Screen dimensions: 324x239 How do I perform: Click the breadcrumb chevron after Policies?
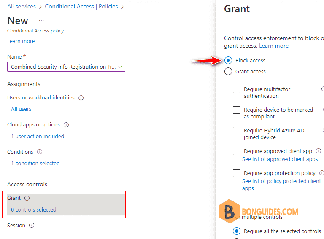pos(122,7)
